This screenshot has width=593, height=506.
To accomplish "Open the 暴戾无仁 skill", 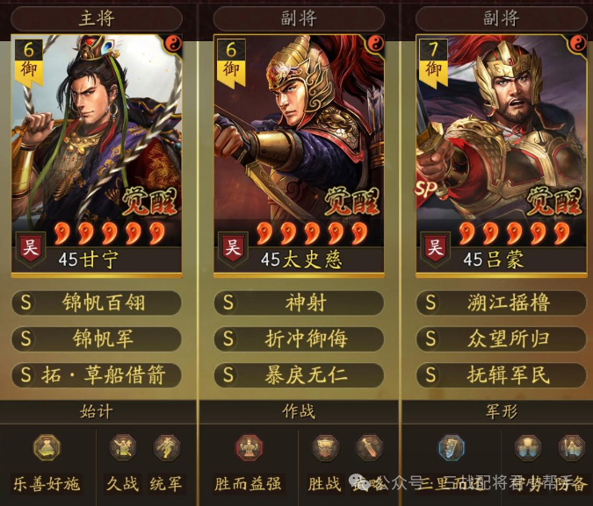I will click(299, 375).
